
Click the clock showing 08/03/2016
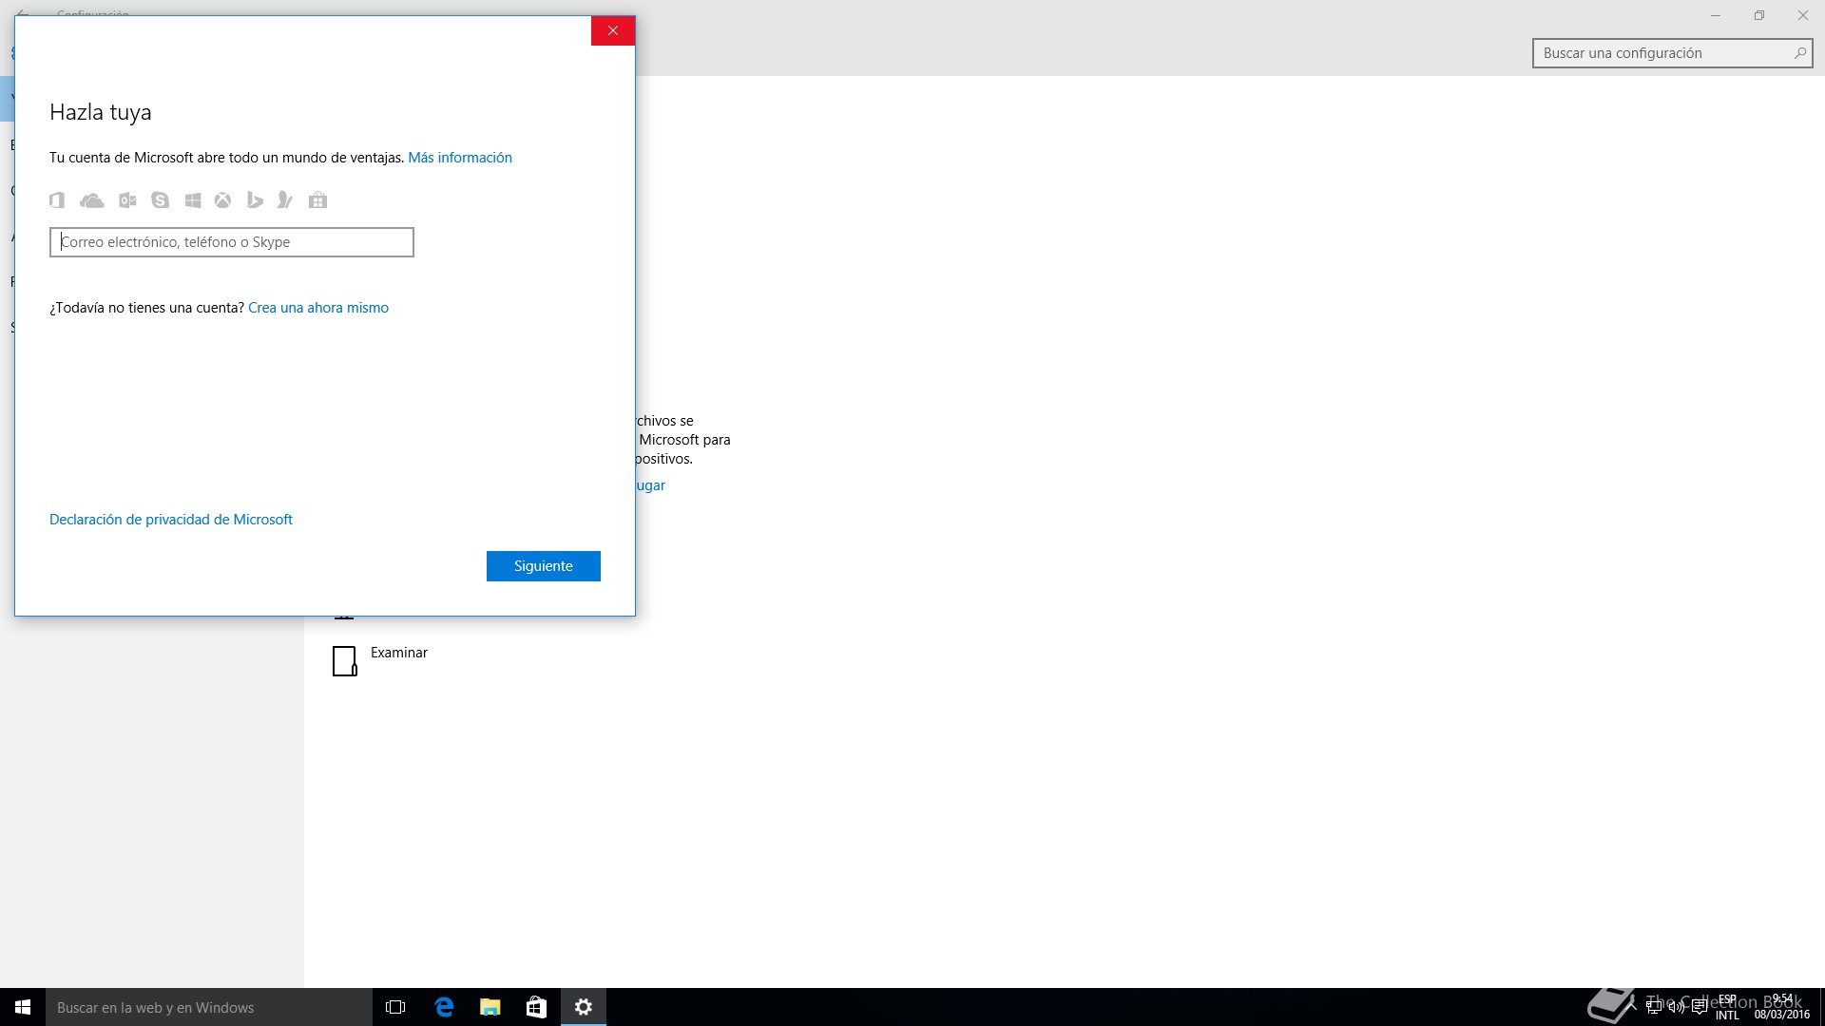point(1782,1007)
